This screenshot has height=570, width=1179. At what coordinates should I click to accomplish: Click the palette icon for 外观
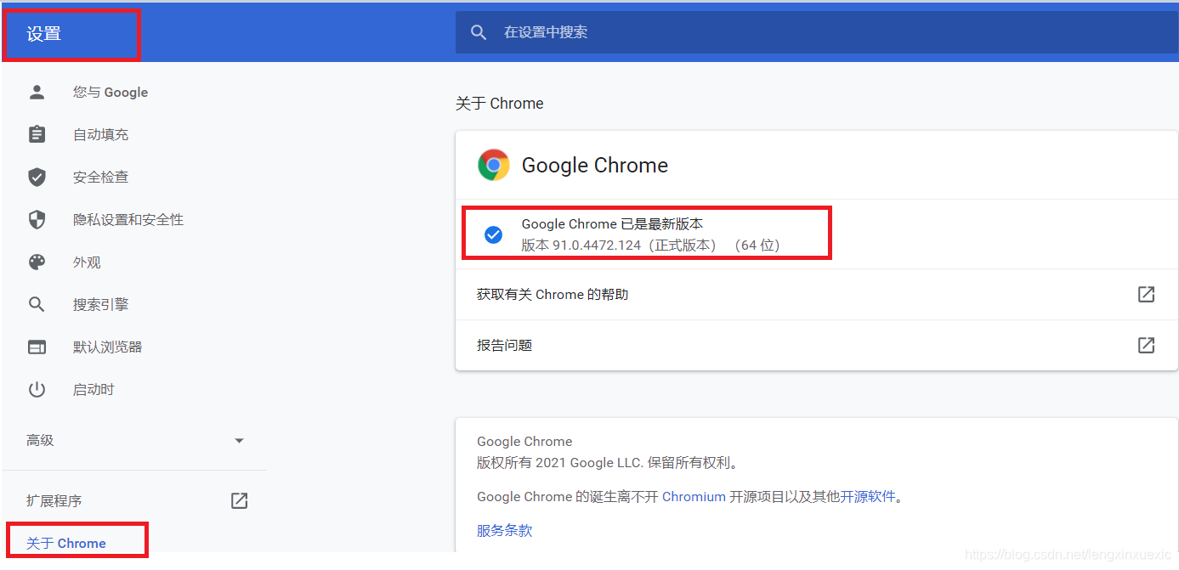click(37, 262)
